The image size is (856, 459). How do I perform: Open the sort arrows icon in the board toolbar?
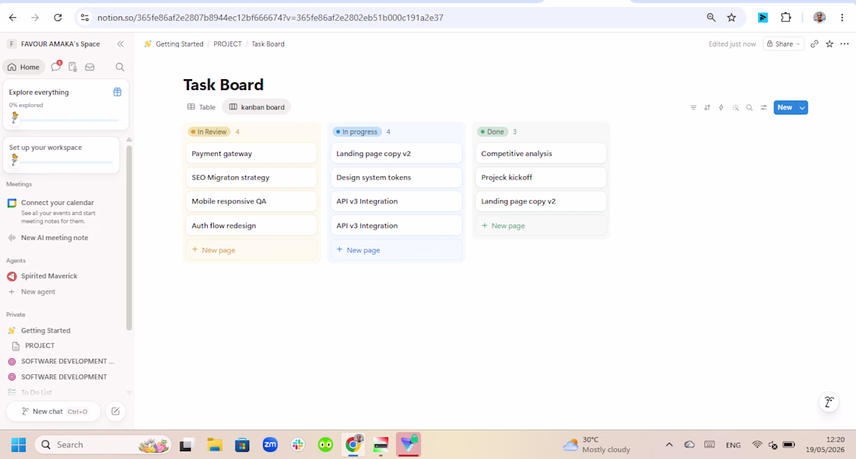pos(707,107)
